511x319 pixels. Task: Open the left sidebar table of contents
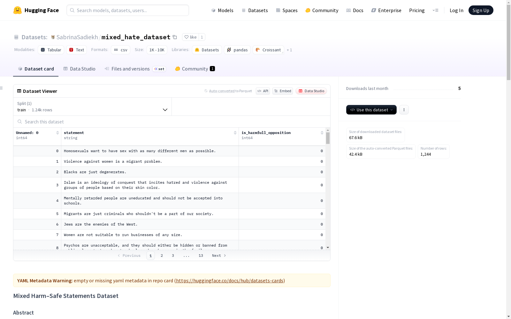(2, 88)
